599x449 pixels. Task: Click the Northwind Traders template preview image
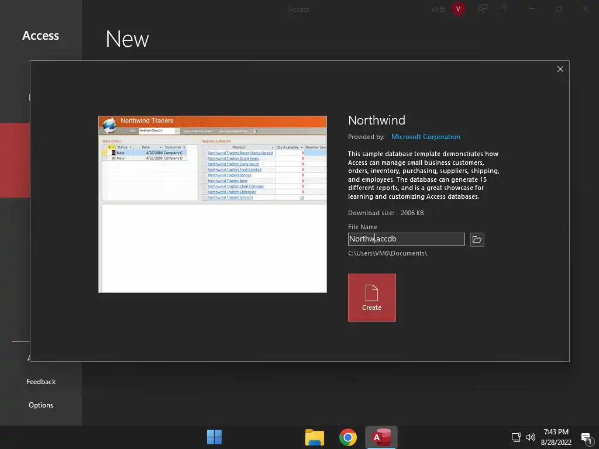point(212,204)
